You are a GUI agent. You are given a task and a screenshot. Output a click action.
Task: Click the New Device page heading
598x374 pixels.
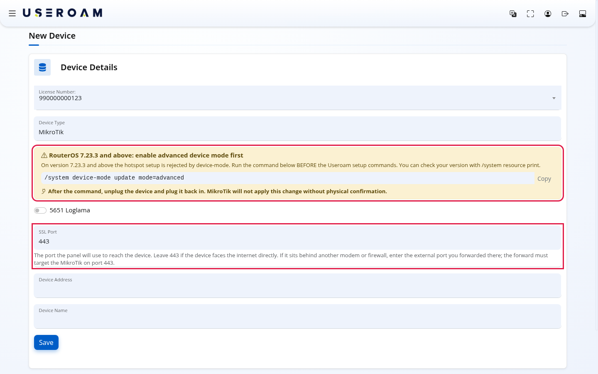(x=52, y=36)
